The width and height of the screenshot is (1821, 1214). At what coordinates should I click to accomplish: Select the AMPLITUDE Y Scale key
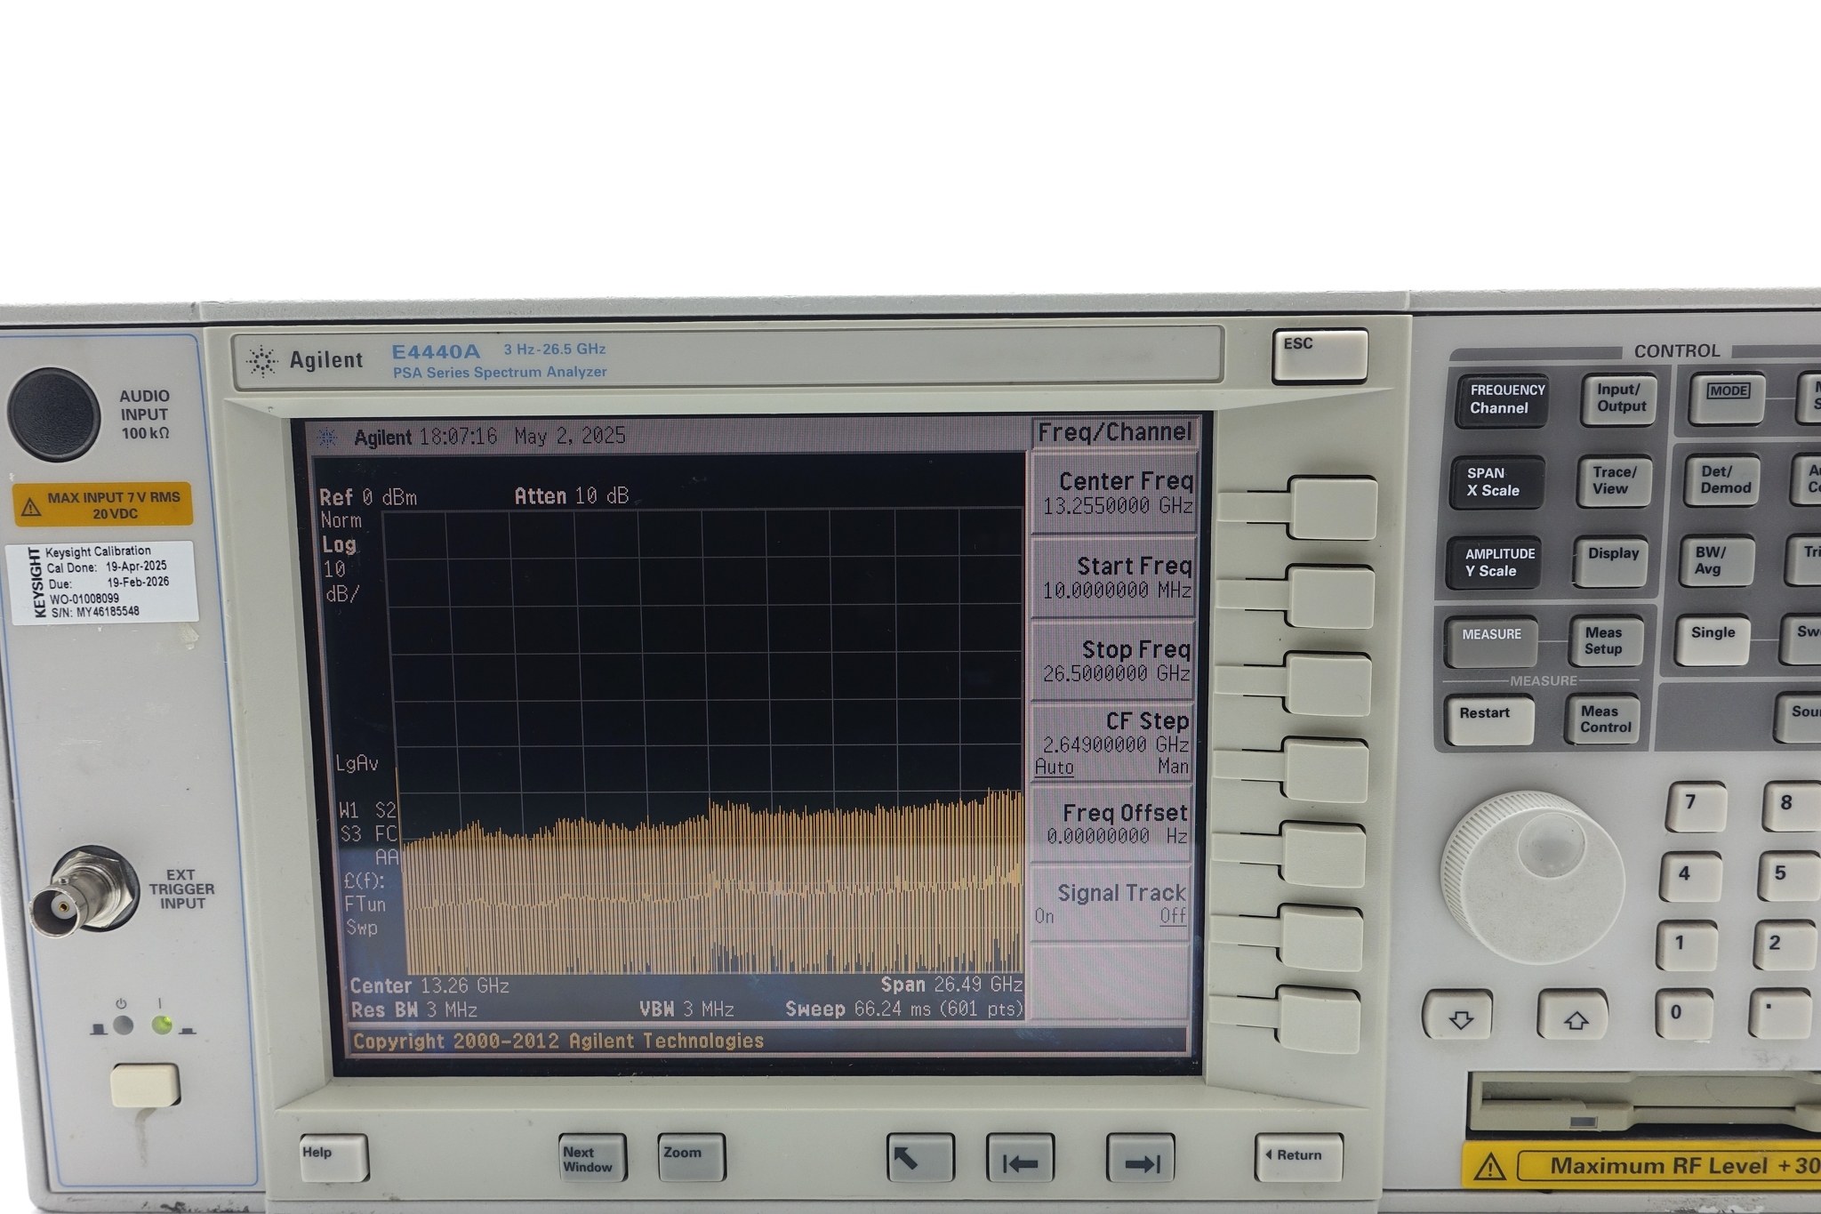pos(1493,563)
